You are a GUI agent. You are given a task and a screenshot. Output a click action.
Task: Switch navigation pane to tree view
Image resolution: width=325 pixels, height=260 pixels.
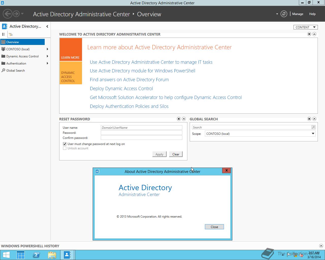pos(11,34)
